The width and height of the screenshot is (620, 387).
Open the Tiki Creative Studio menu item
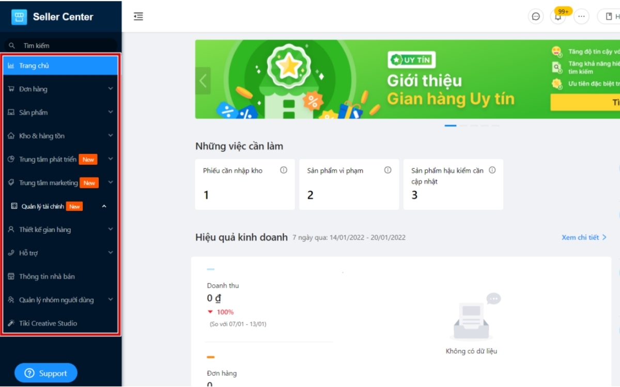60,324
